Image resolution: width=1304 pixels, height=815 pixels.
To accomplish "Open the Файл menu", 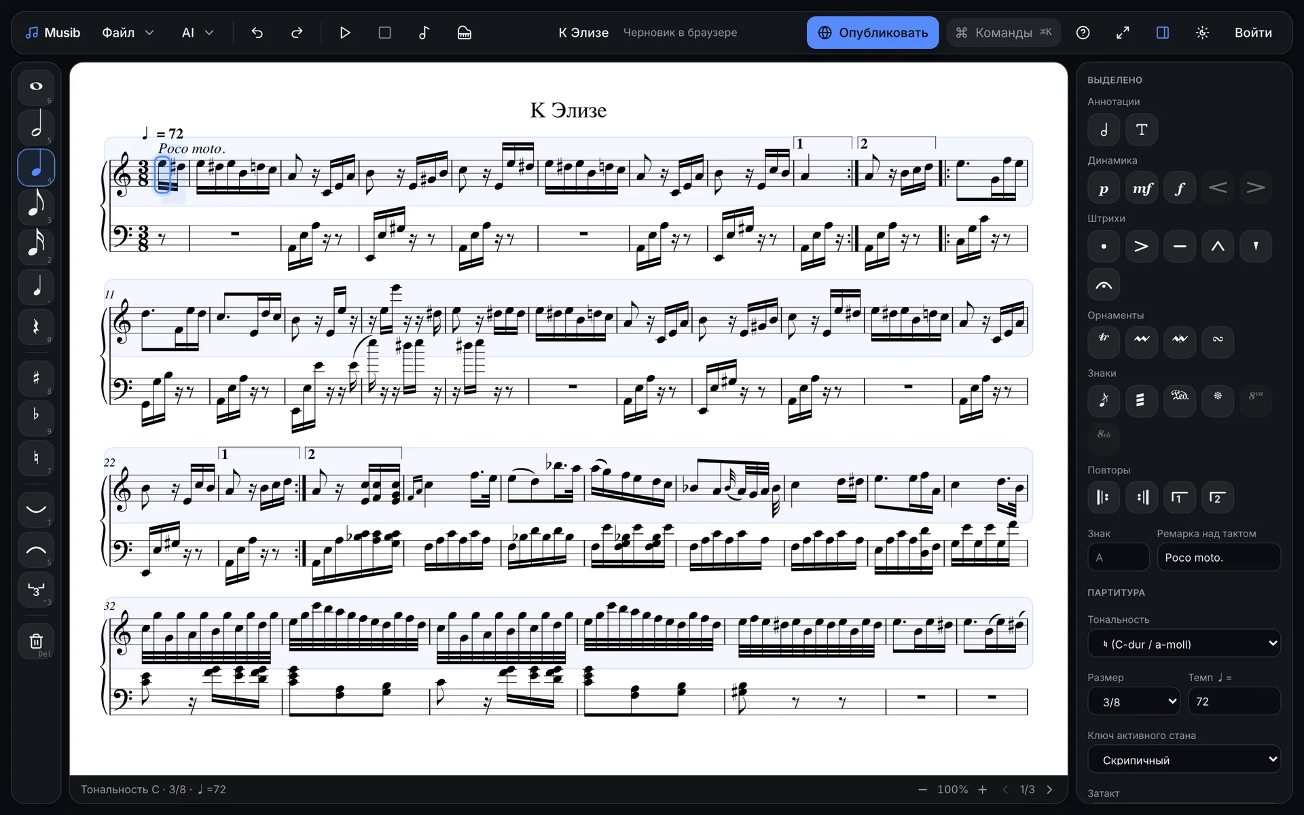I will click(128, 33).
